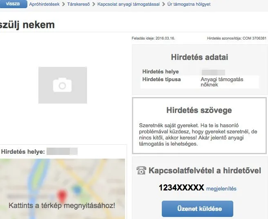The image size is (268, 219).
Task: Click the Kapcsolatfelvétel a hirdetővel heading
Action: [205, 170]
